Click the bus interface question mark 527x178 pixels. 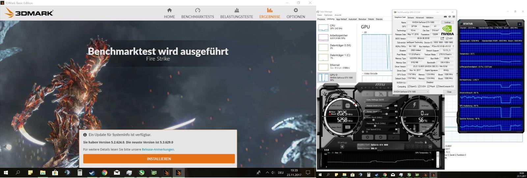tap(453, 47)
